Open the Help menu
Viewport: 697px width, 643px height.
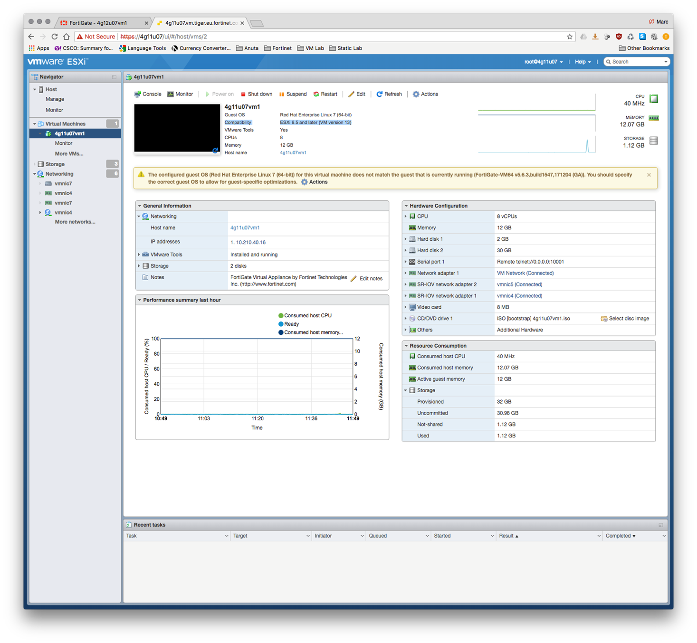coord(582,62)
